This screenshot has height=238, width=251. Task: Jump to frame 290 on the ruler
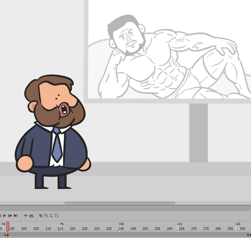coord(243,229)
